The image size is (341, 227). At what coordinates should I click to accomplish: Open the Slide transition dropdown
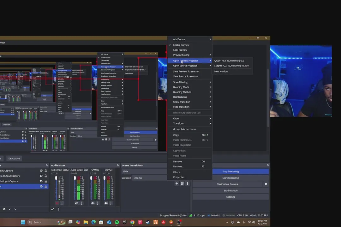click(x=144, y=172)
